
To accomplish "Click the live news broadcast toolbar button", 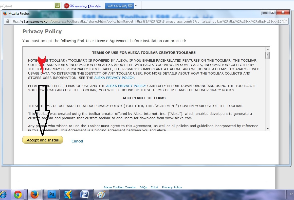I will click(x=119, y=6).
